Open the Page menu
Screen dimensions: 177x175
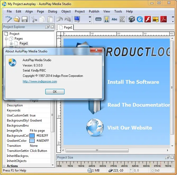coord(40,11)
